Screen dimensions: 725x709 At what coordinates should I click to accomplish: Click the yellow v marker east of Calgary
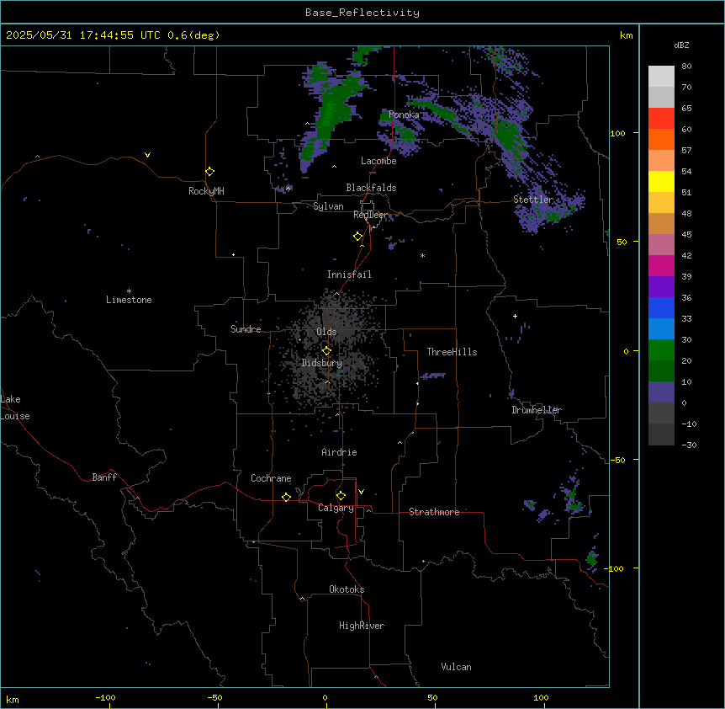(361, 492)
